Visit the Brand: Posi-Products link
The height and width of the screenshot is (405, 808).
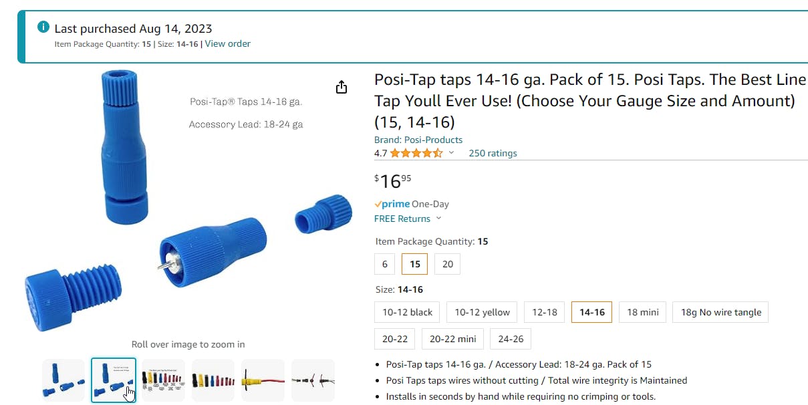(x=418, y=140)
